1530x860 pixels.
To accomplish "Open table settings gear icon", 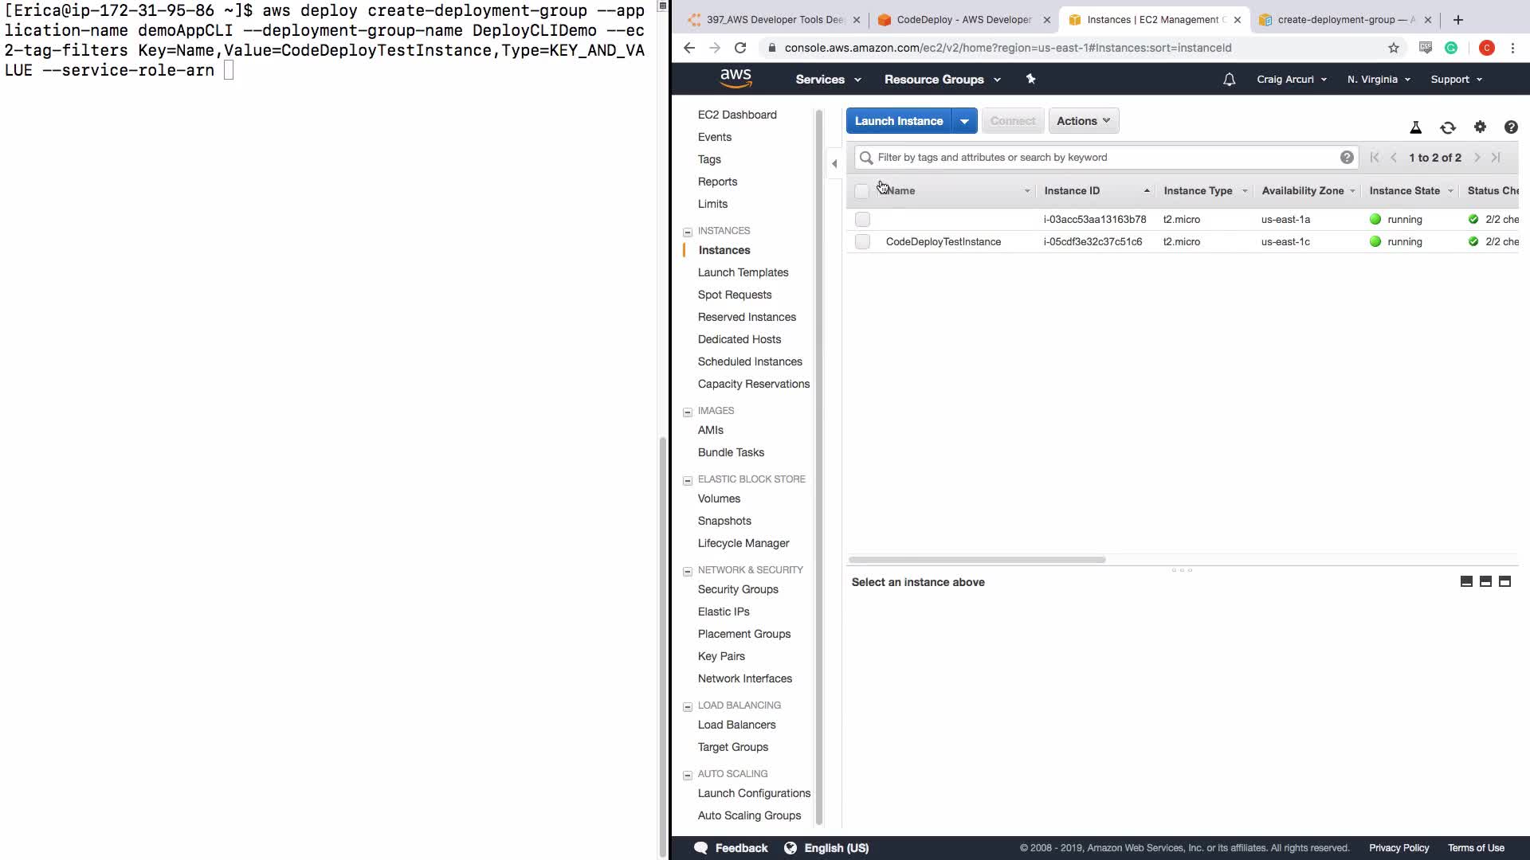I will pyautogui.click(x=1480, y=127).
